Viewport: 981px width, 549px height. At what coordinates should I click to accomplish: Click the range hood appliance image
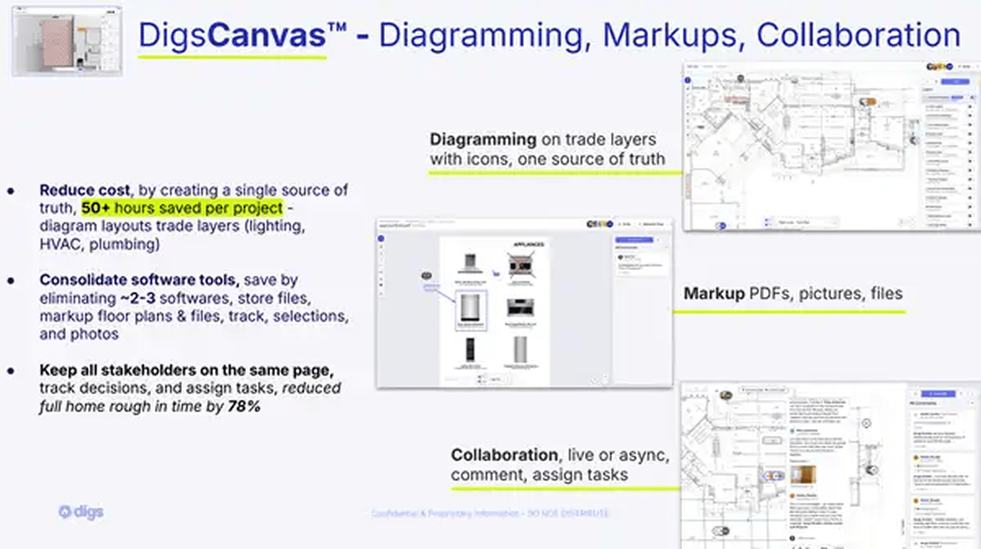coord(470,264)
